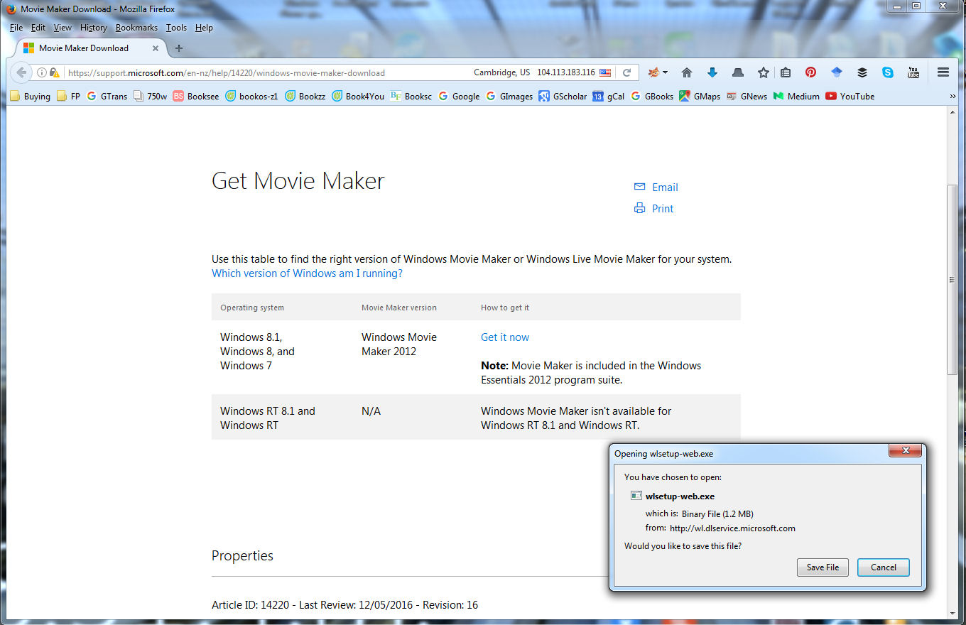Reload the current page
966x625 pixels.
627,72
